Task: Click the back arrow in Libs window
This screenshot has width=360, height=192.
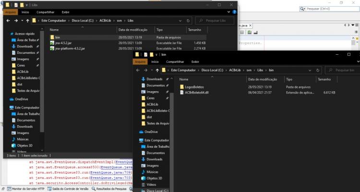Action: pyautogui.click(x=8, y=21)
